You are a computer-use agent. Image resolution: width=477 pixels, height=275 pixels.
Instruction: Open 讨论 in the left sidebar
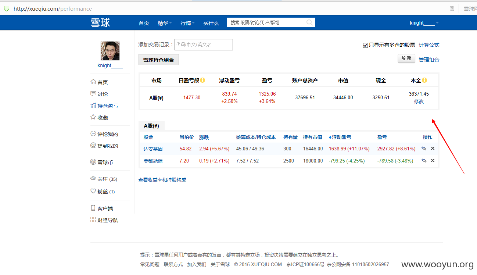tap(99, 94)
